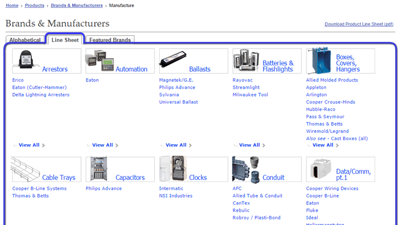Open the Automation category heading

pos(132,69)
